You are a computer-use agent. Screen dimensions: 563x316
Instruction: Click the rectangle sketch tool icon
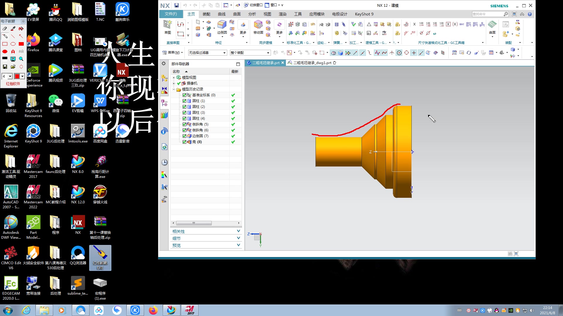(181, 34)
